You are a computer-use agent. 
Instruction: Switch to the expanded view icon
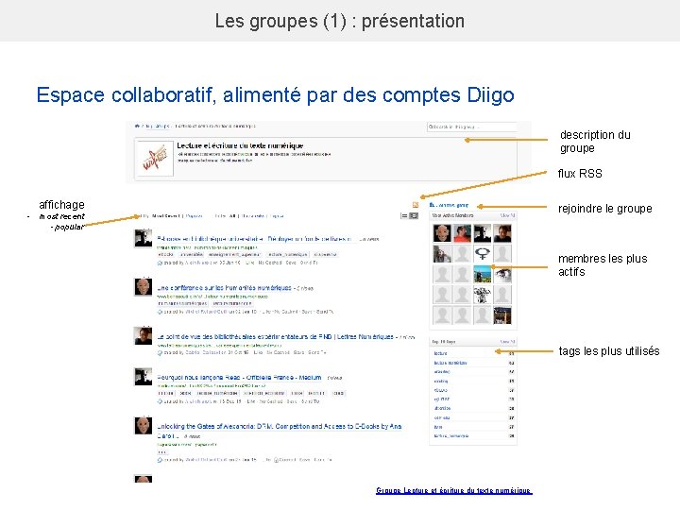(x=414, y=215)
